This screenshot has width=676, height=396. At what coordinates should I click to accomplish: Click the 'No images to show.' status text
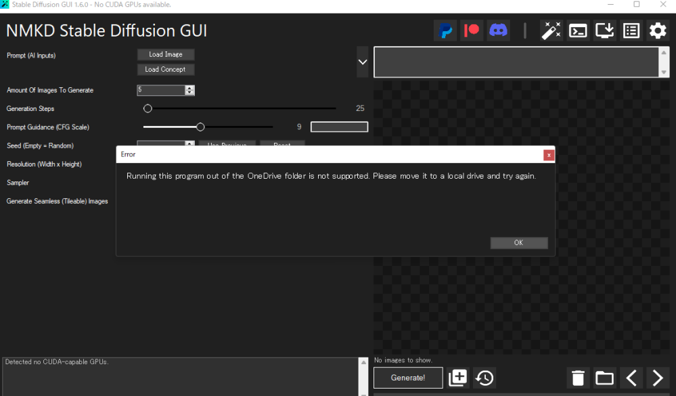403,360
